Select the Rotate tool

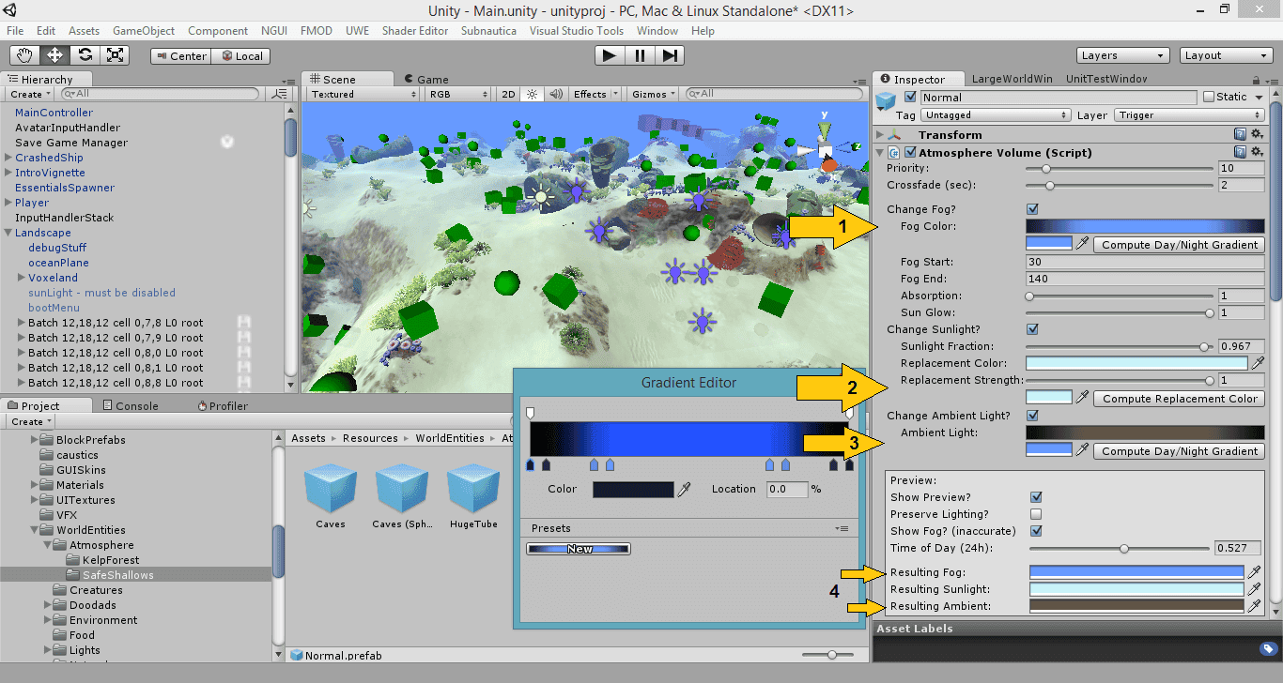pyautogui.click(x=85, y=55)
